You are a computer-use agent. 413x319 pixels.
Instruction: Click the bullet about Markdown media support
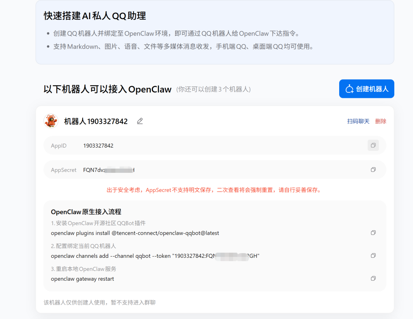point(184,47)
